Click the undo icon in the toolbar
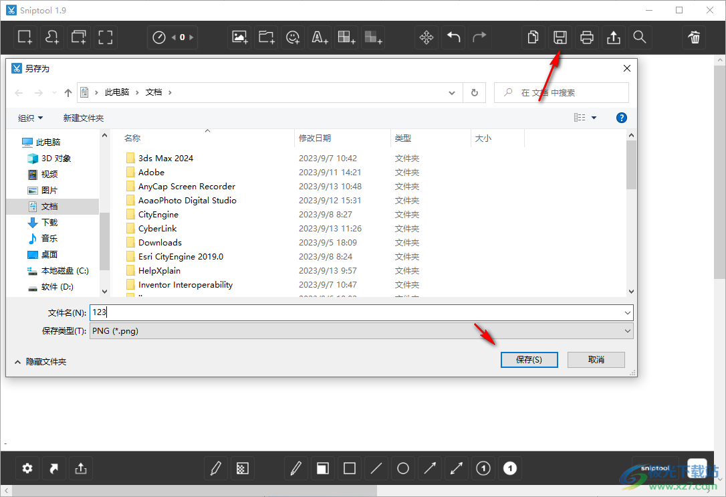This screenshot has height=497, width=726. click(x=453, y=37)
